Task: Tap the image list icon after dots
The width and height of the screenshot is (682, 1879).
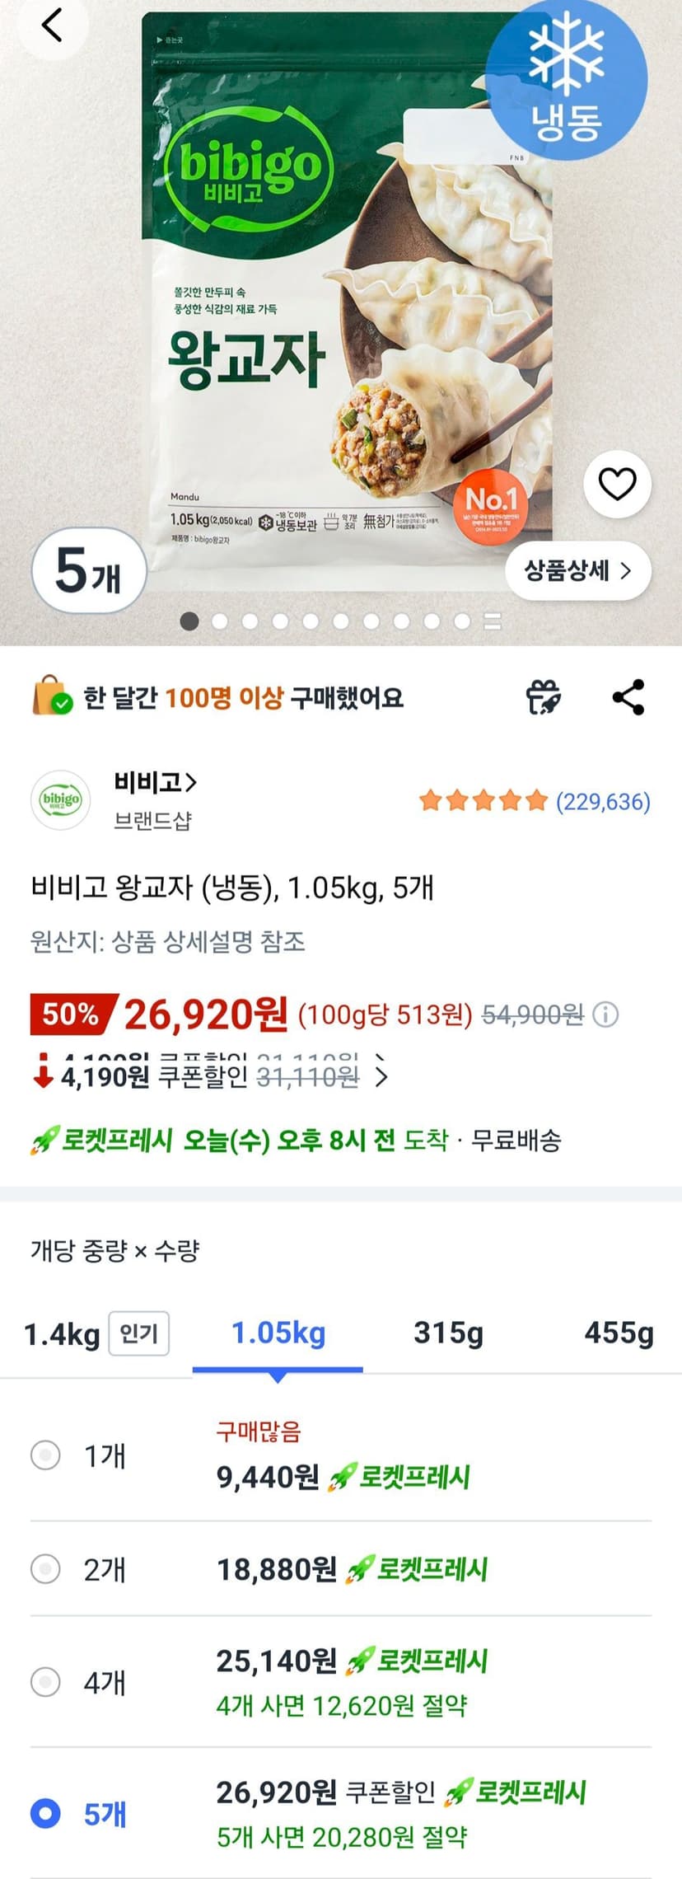Action: [493, 621]
